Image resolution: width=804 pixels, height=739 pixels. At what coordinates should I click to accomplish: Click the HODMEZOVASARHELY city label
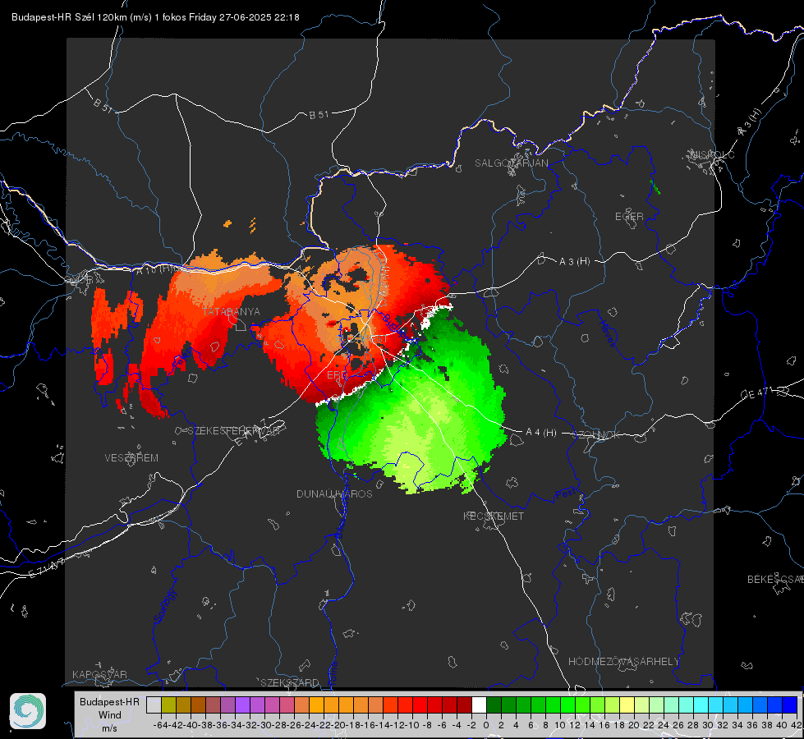click(x=623, y=662)
